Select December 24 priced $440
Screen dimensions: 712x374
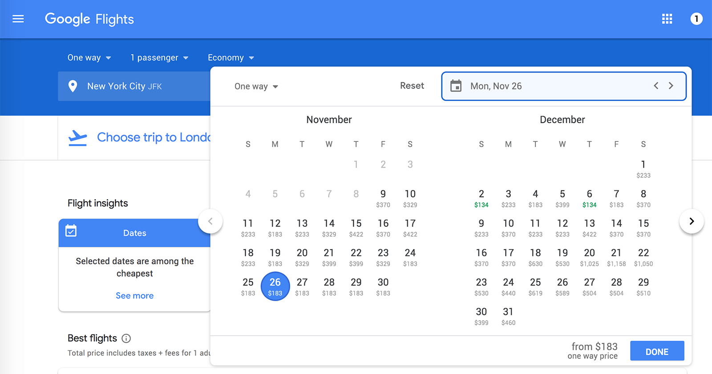click(509, 287)
